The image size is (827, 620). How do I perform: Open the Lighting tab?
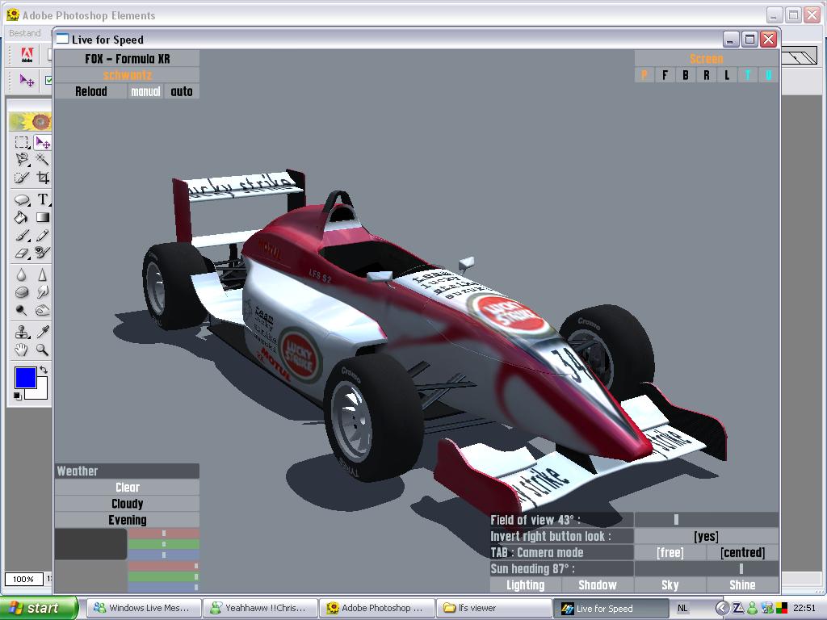click(x=525, y=584)
